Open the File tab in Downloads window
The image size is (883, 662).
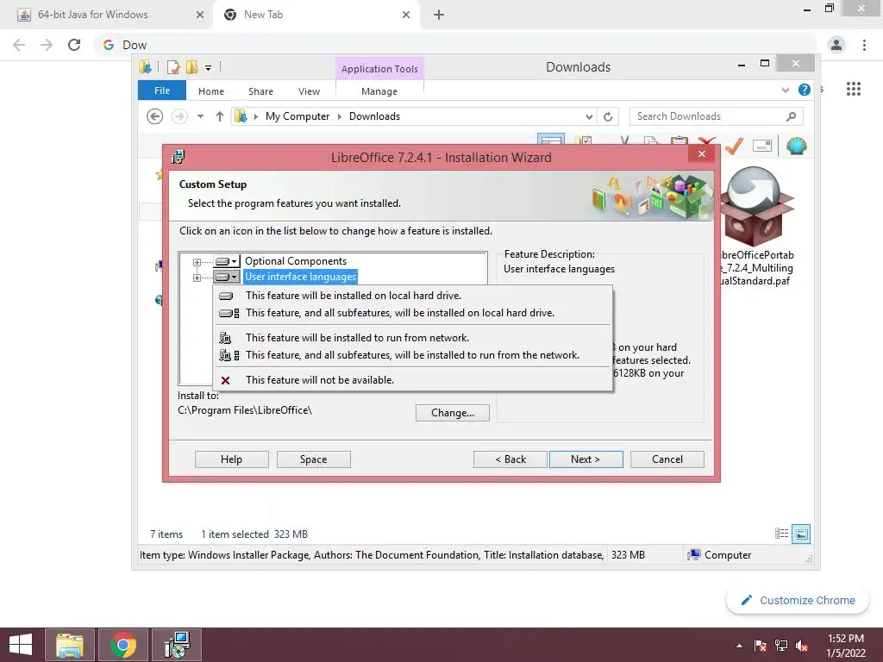[162, 91]
